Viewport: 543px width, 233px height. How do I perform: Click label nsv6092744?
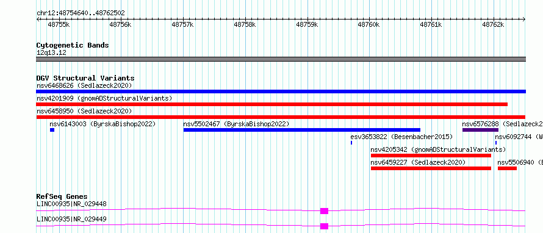click(x=513, y=137)
